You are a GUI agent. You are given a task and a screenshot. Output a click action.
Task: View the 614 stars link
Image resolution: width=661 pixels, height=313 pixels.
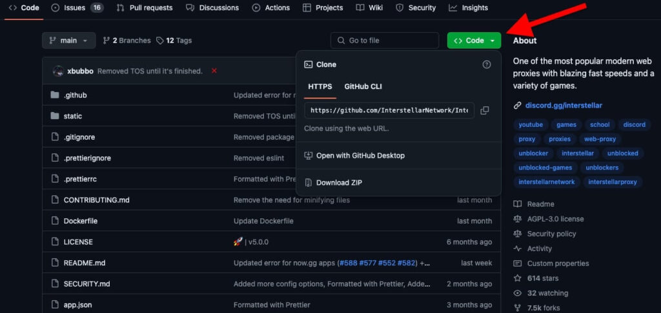(x=536, y=278)
